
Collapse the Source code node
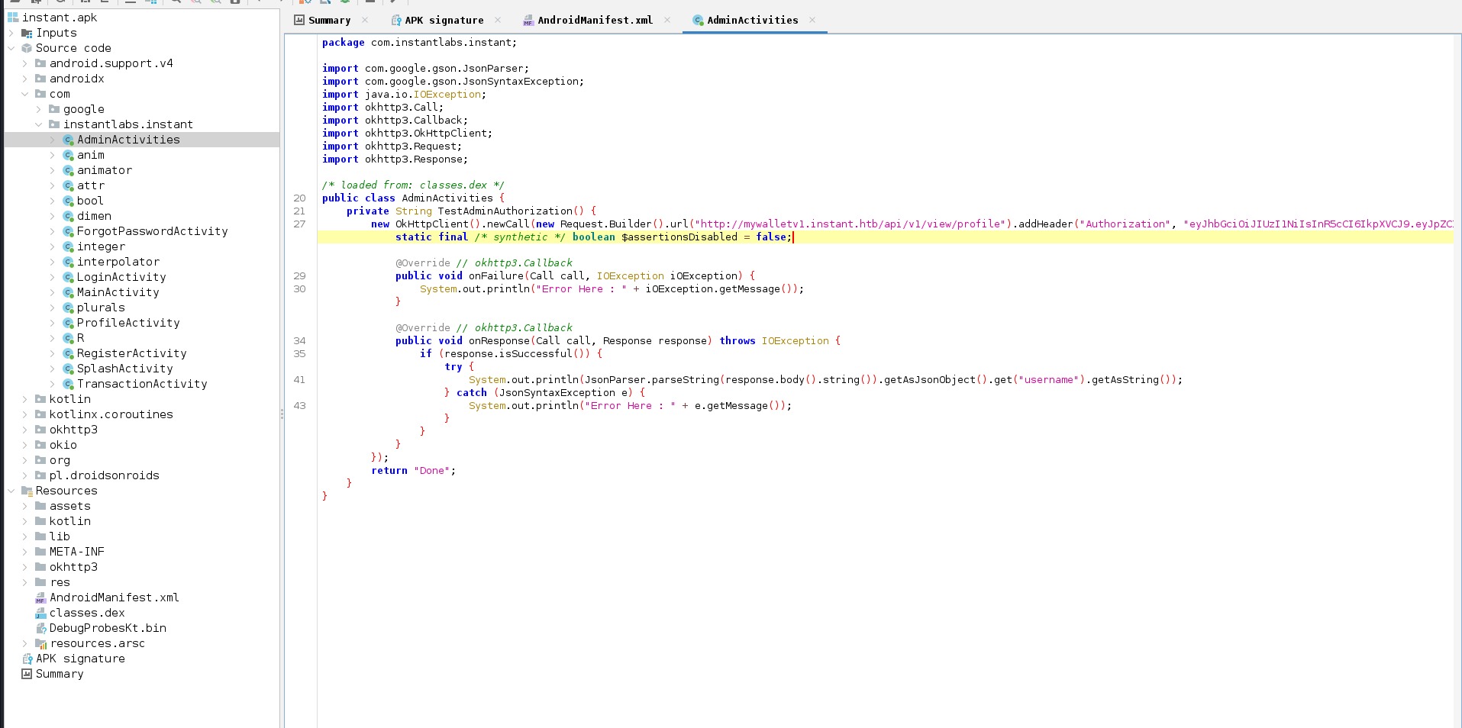click(11, 49)
